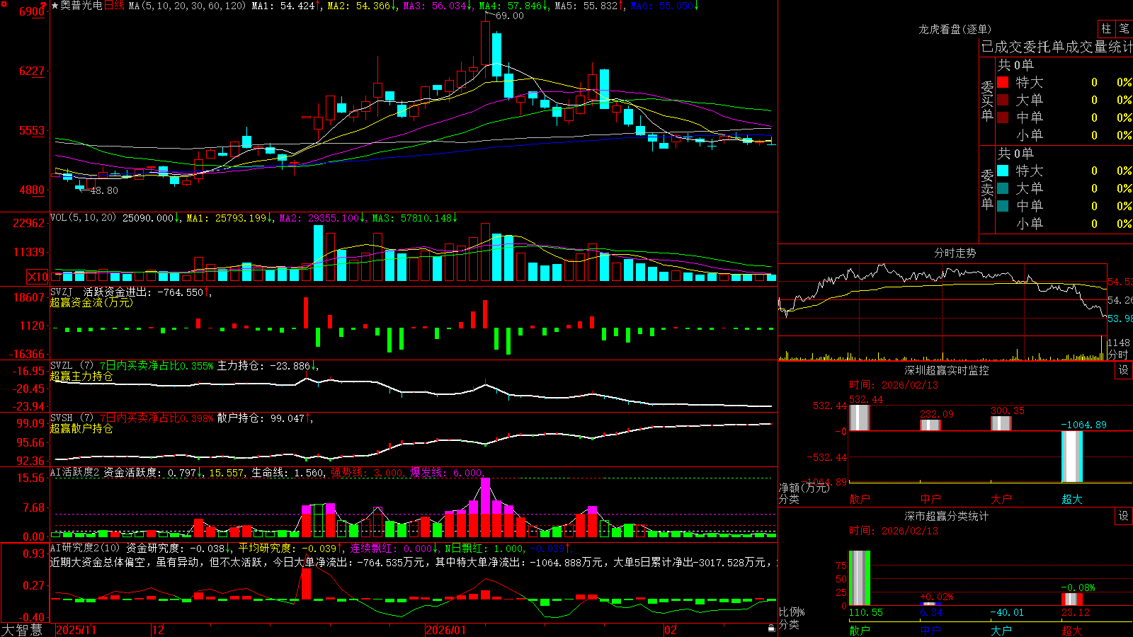Click the 日线 period label
The height and width of the screenshot is (637, 1133).
pyautogui.click(x=114, y=6)
